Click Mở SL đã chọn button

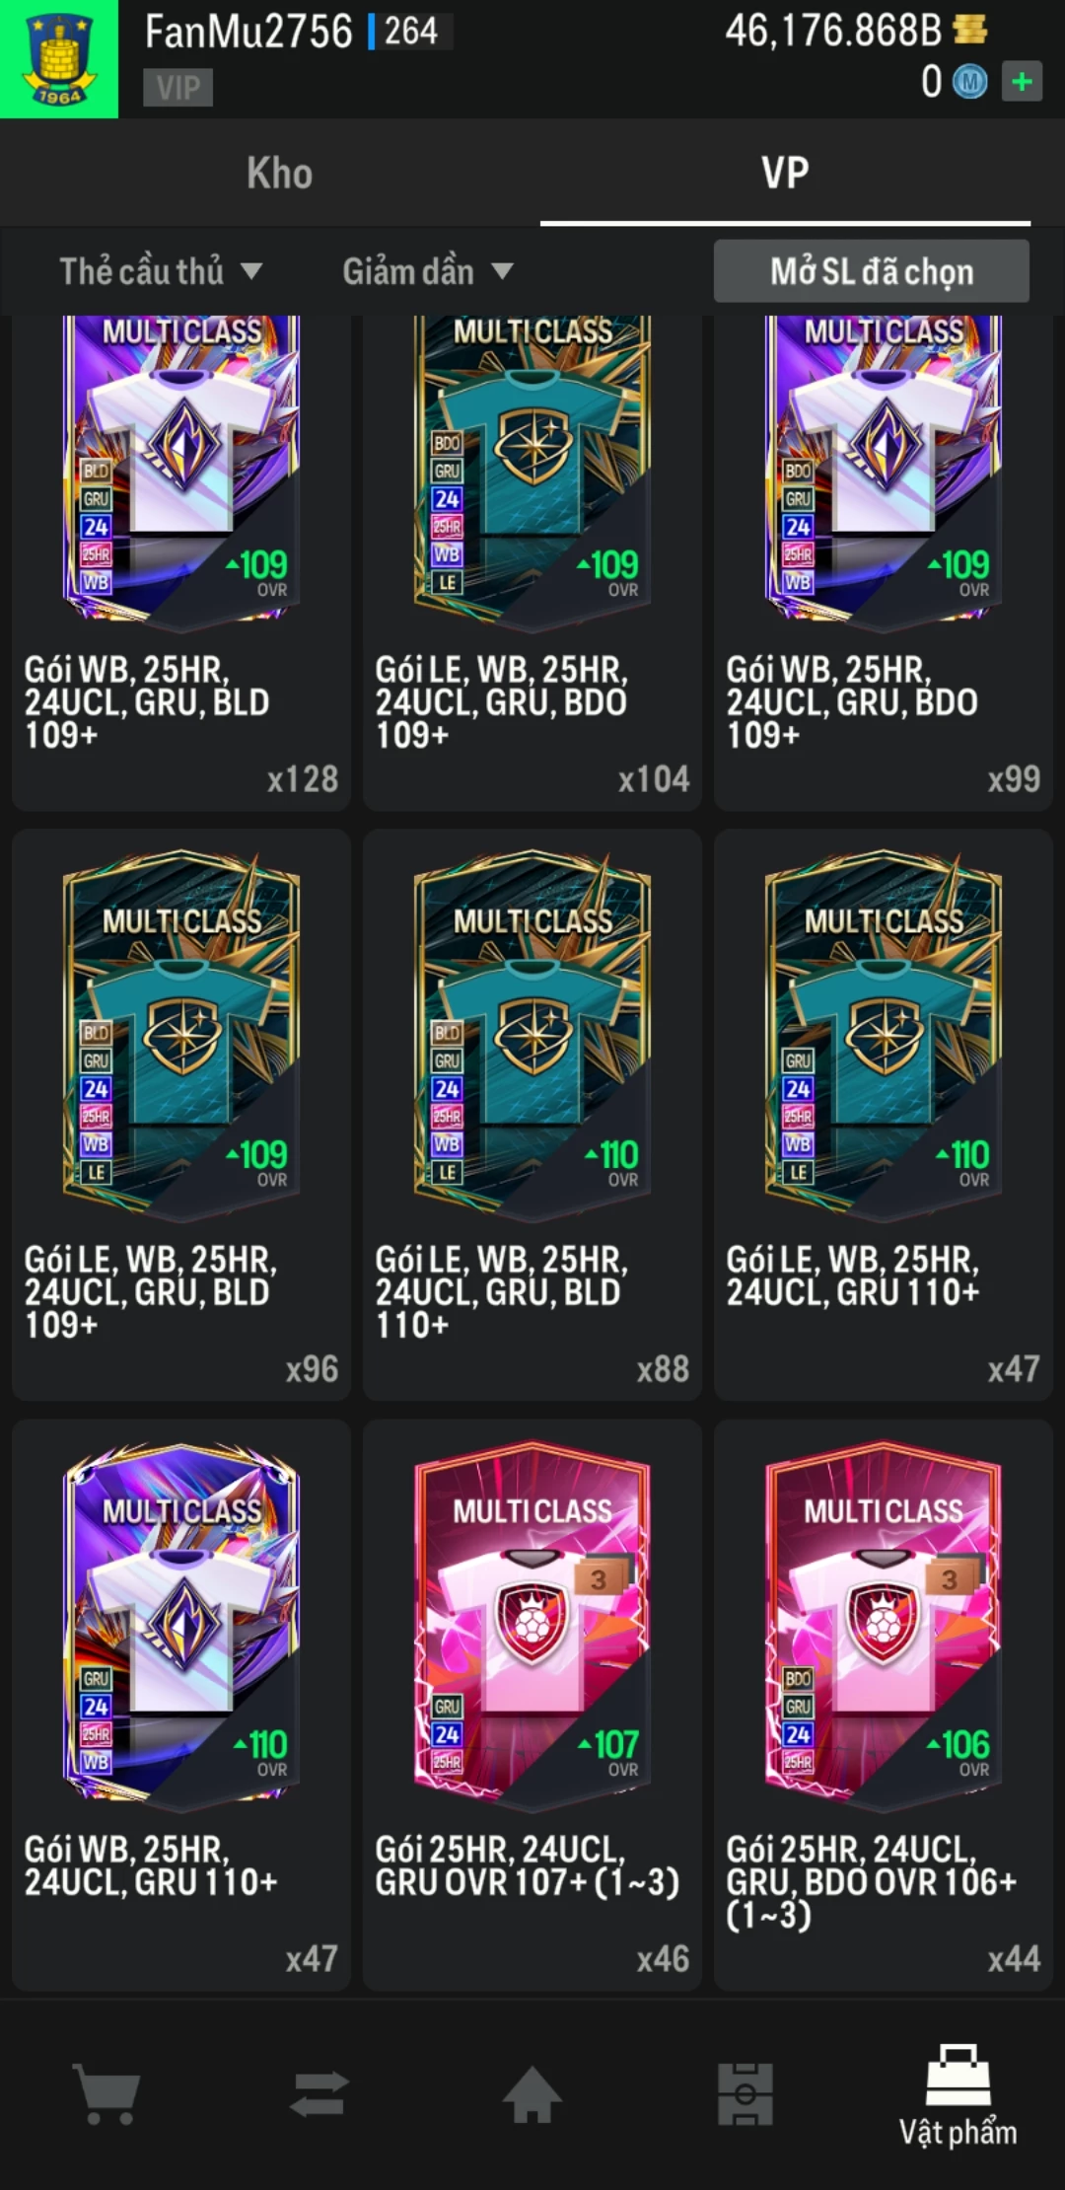coord(872,271)
